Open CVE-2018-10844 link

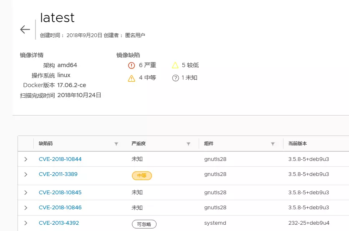pyautogui.click(x=60, y=159)
